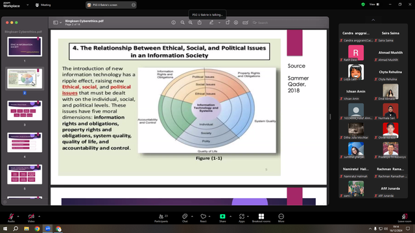The height and width of the screenshot is (233, 415).
Task: Select page 1 thumbnail in sidebar
Action: click(25, 47)
